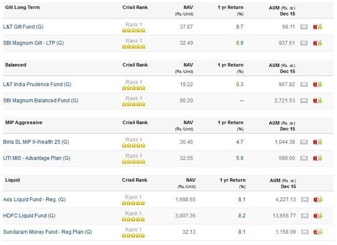
Task: Download the PDF for Sundaram Money Fund
Action: coord(317,232)
